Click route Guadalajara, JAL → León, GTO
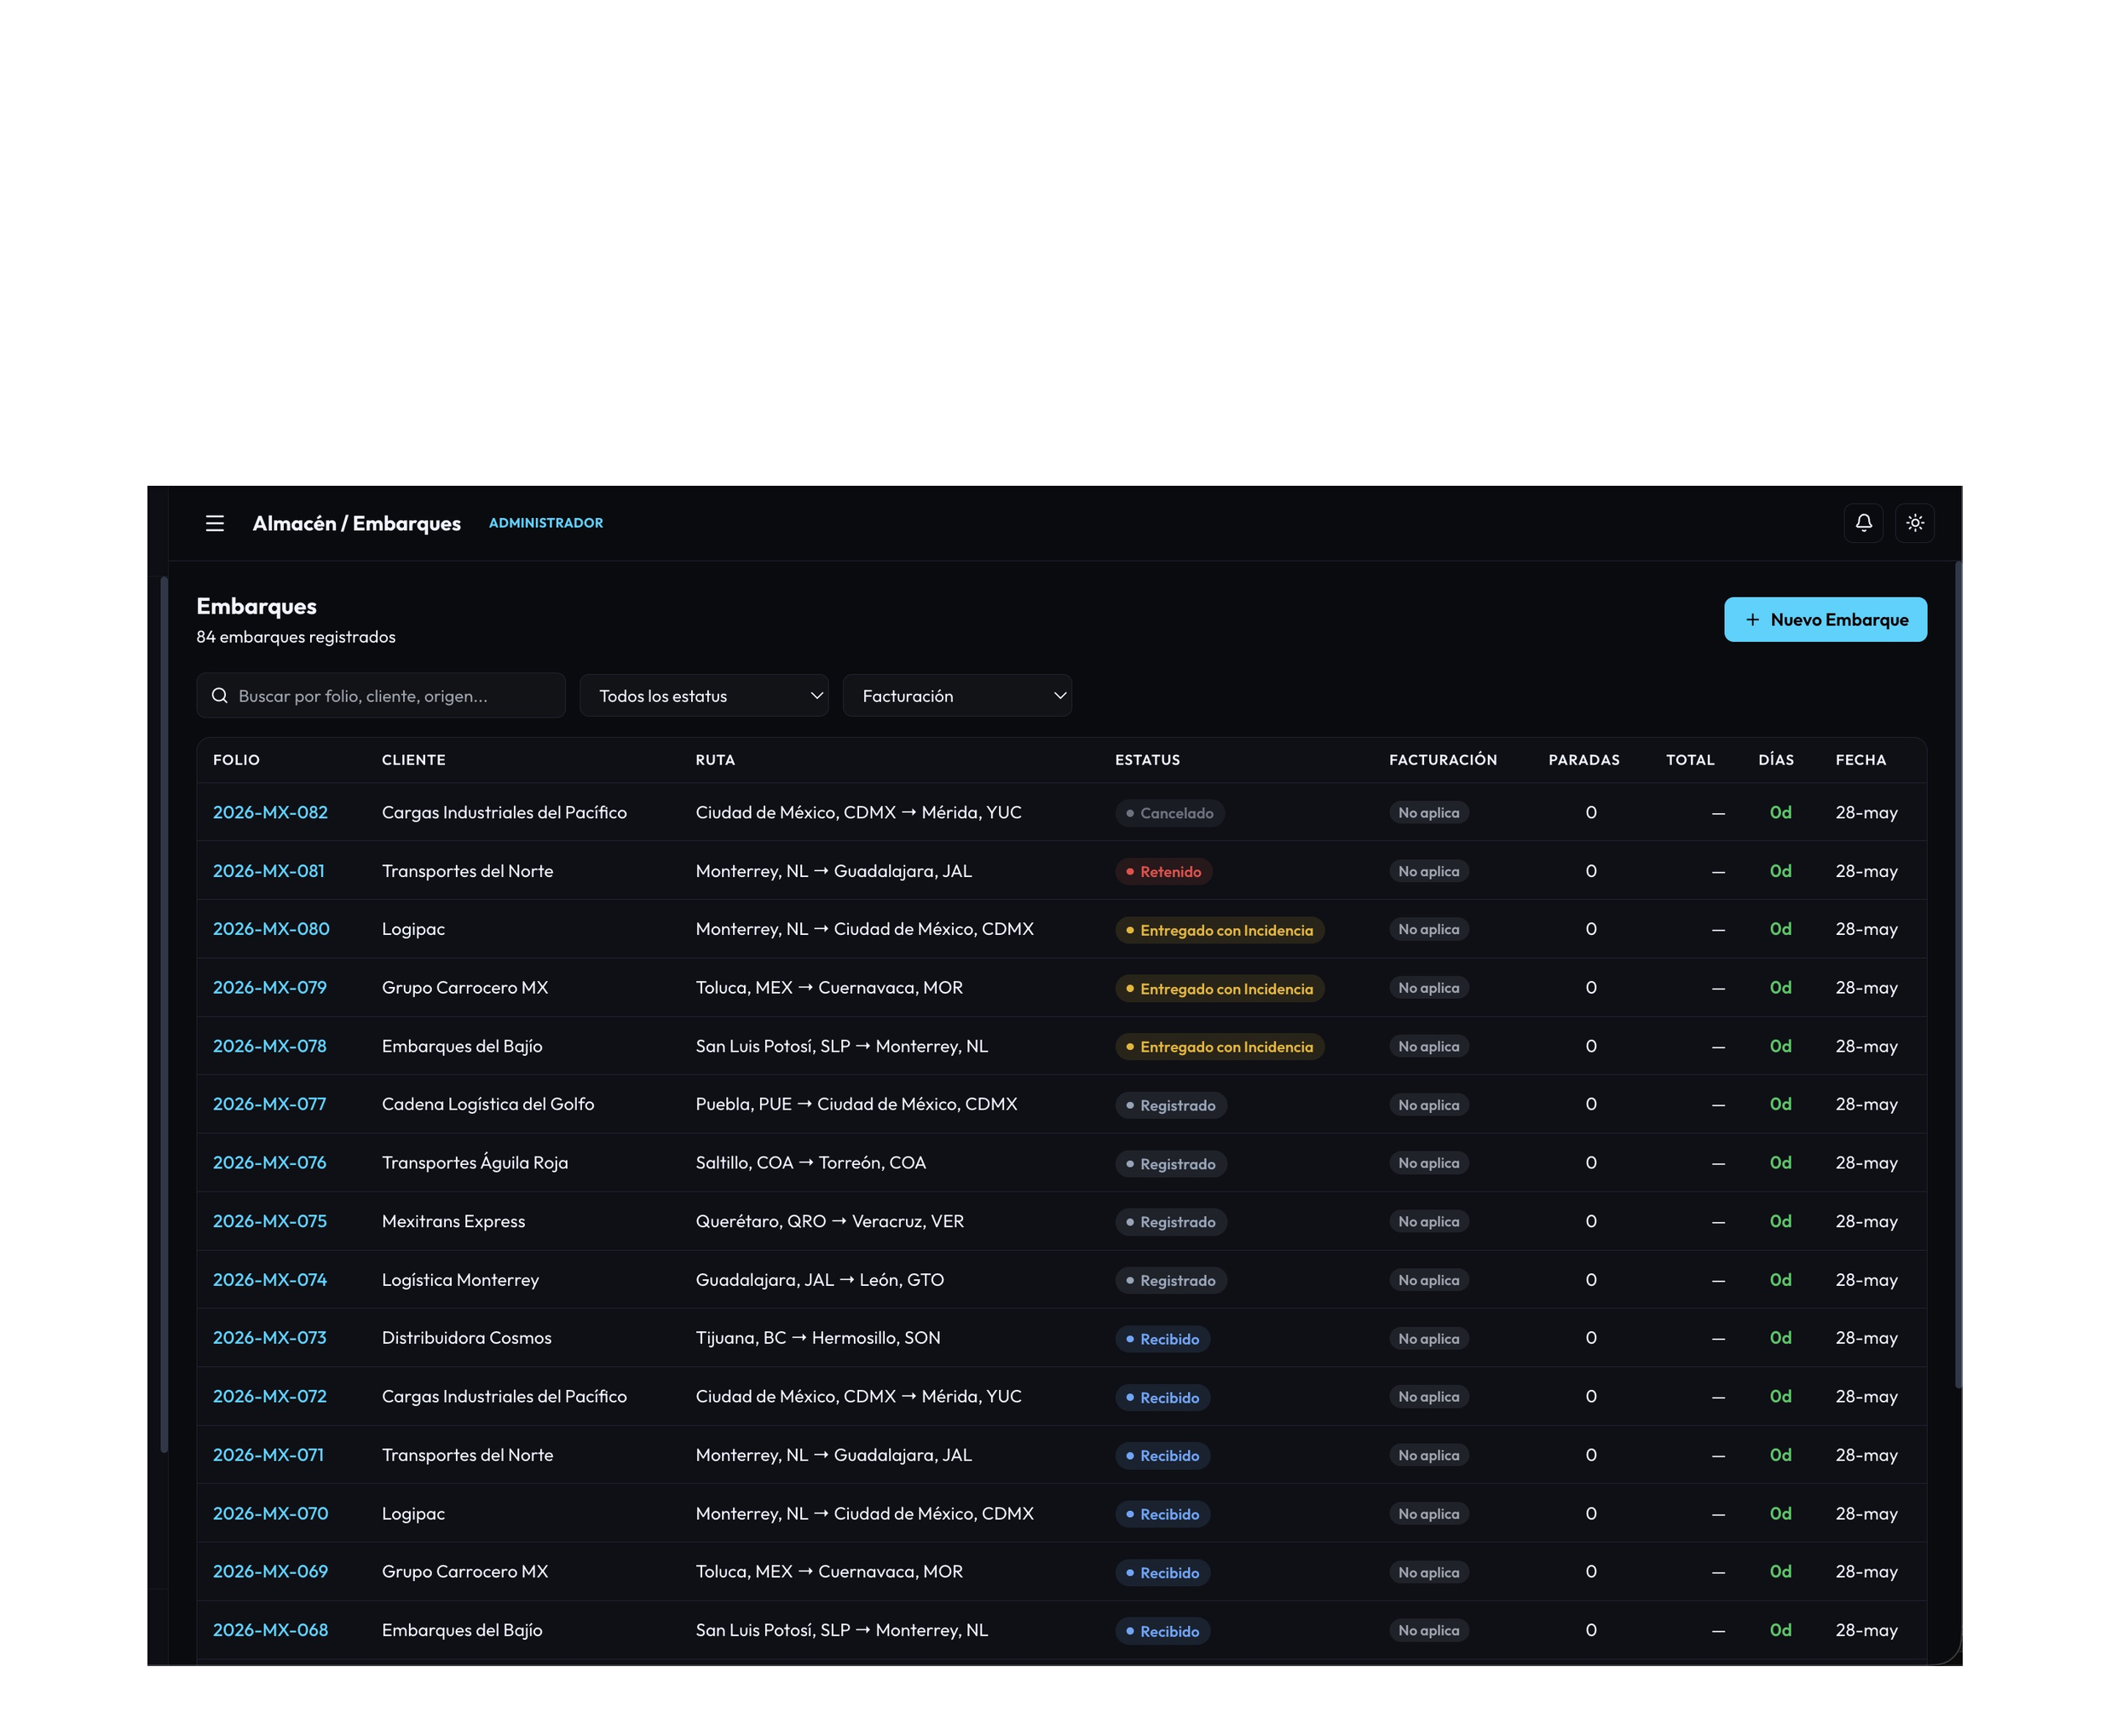 (820, 1280)
